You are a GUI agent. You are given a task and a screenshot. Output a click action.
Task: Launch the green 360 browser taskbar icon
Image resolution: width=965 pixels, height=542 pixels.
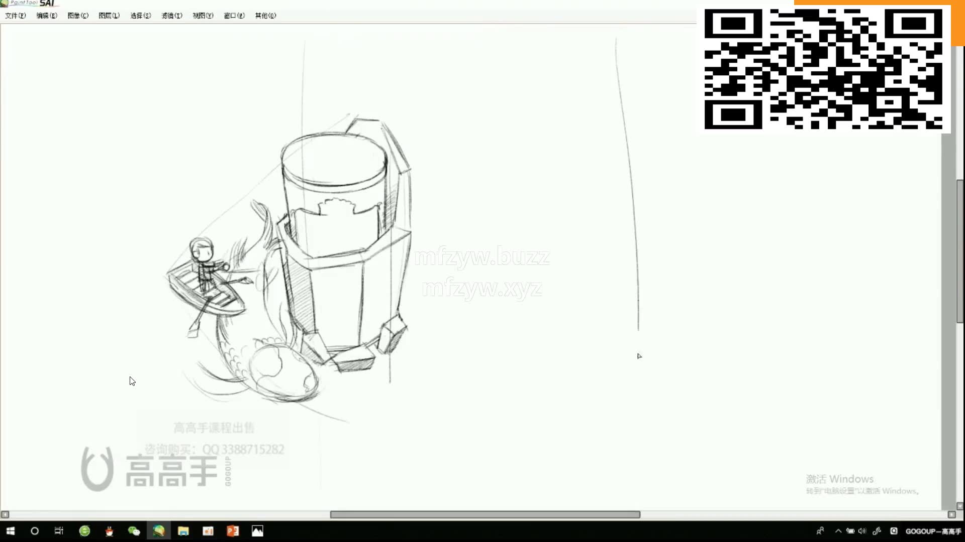pyautogui.click(x=84, y=531)
